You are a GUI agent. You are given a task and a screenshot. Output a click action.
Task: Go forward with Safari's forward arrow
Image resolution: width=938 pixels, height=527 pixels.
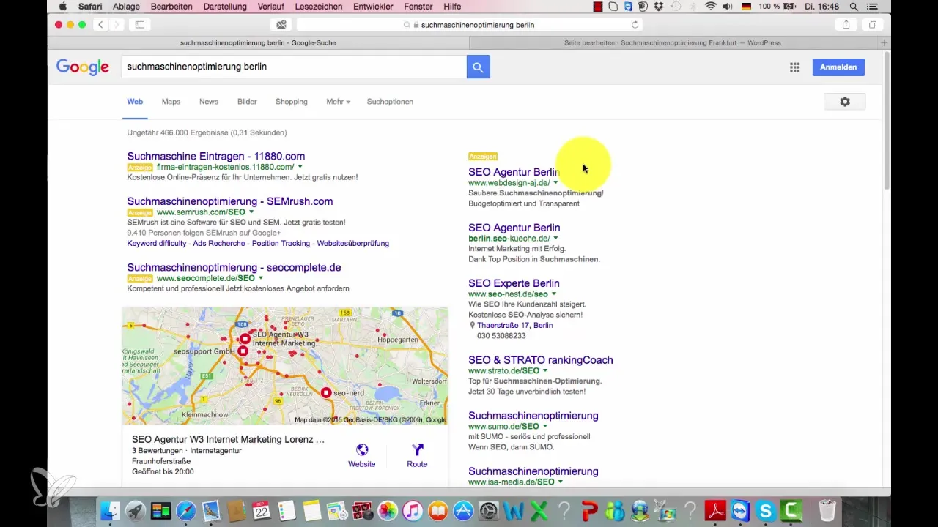[117, 25]
